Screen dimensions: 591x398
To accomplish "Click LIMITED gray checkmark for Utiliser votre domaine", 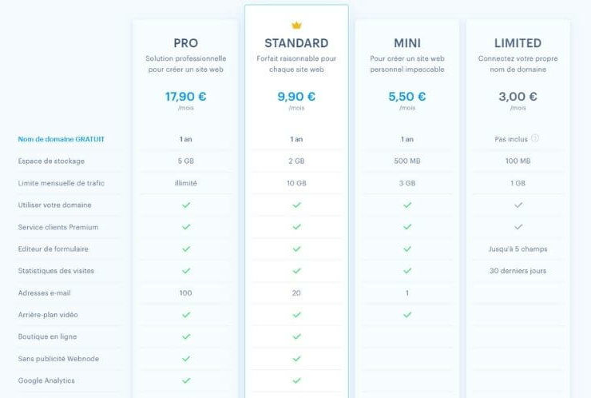I will click(x=518, y=205).
